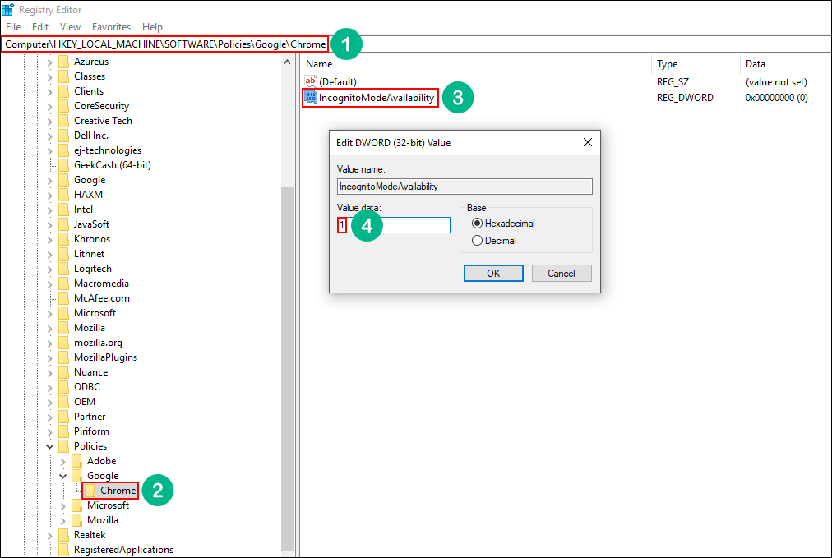Viewport: 832px width, 558px height.
Task: Open the Favorites menu
Action: 111,27
